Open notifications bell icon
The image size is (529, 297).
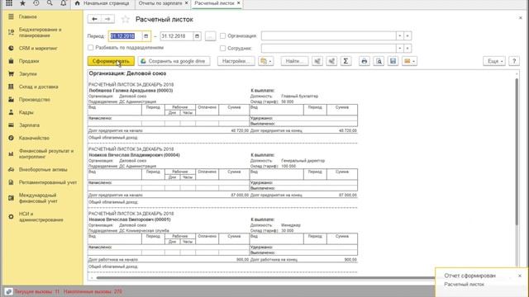click(63, 3)
